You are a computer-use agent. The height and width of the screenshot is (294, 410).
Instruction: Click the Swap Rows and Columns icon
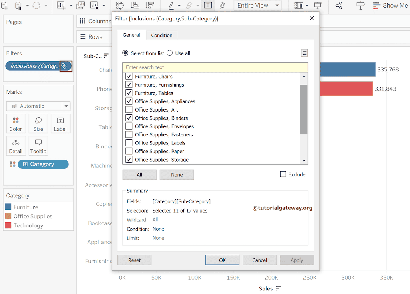[x=120, y=6]
